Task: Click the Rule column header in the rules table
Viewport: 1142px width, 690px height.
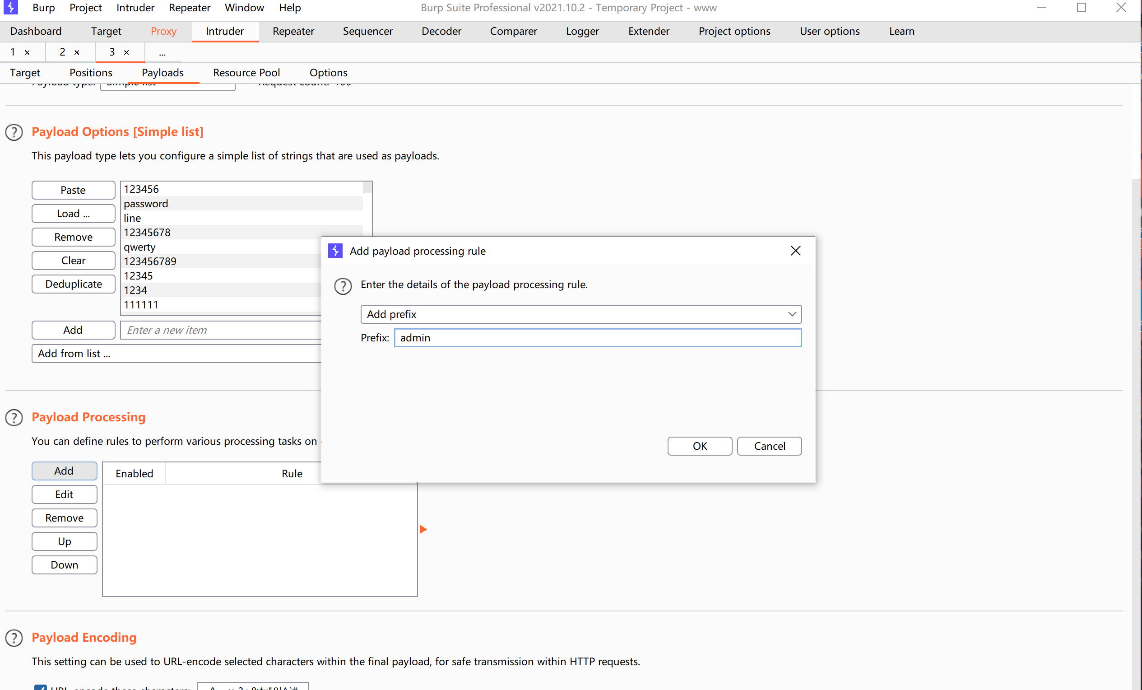Action: pos(292,473)
